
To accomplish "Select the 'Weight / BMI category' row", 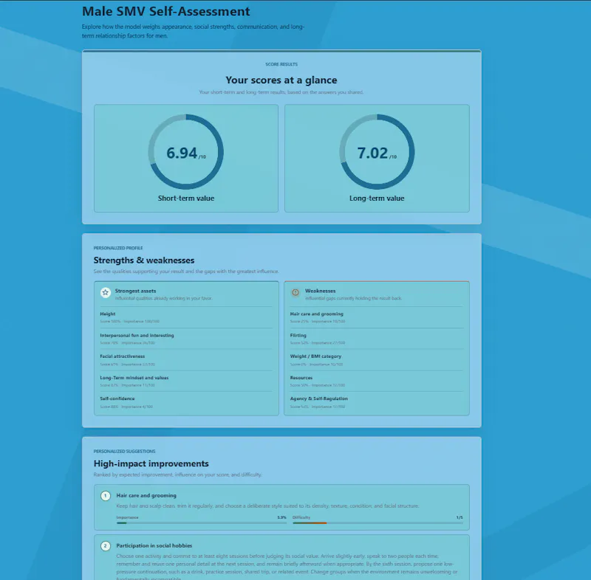I will coord(377,360).
